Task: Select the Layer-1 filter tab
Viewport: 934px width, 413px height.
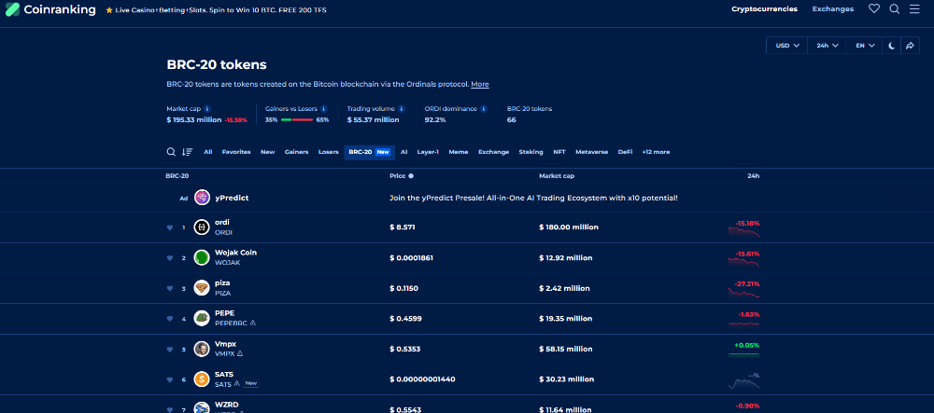Action: click(428, 152)
